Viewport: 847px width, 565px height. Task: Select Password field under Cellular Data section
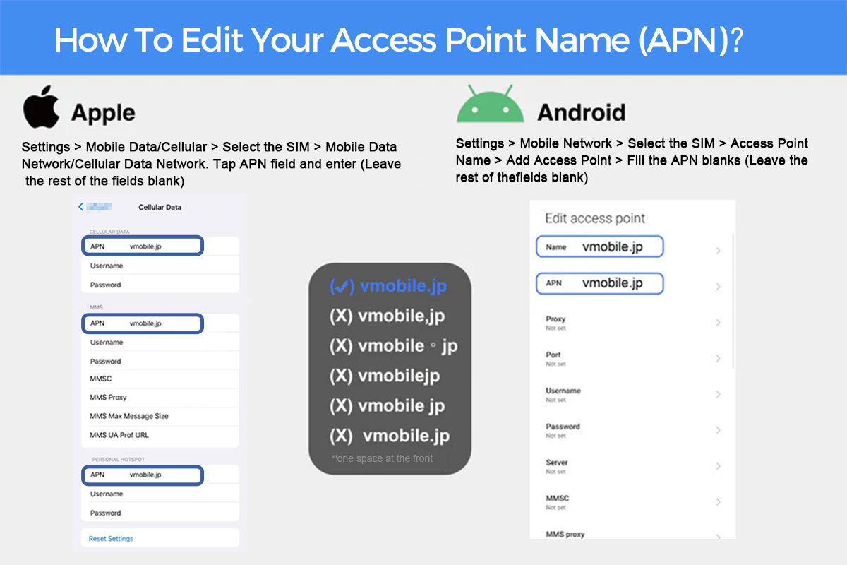[160, 285]
